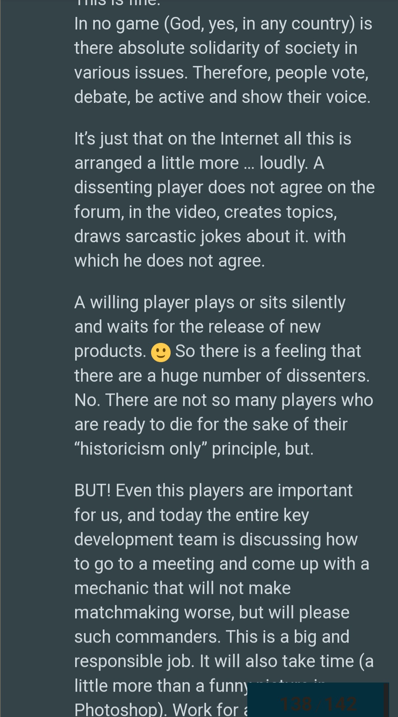Open the 138 / 142 post counter
This screenshot has height=717, width=398.
tap(318, 704)
